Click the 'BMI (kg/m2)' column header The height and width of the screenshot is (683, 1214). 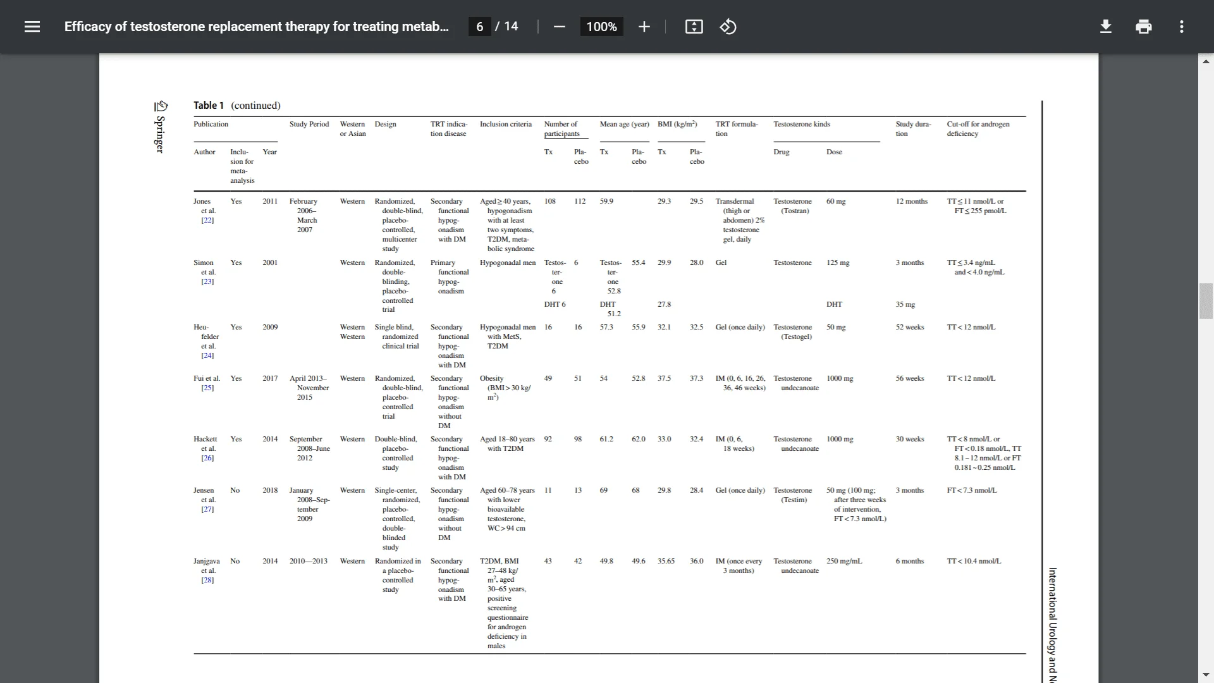click(x=677, y=124)
